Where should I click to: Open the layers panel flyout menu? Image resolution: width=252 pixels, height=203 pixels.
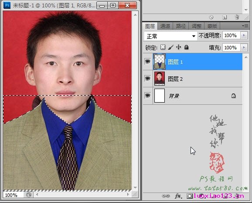[x=245, y=26]
